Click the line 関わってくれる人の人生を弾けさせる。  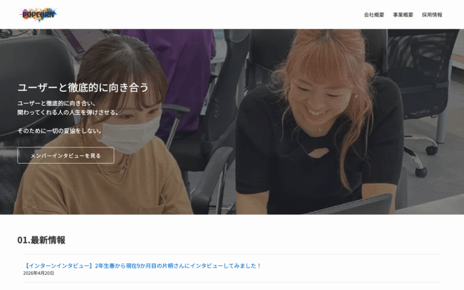[x=68, y=112]
